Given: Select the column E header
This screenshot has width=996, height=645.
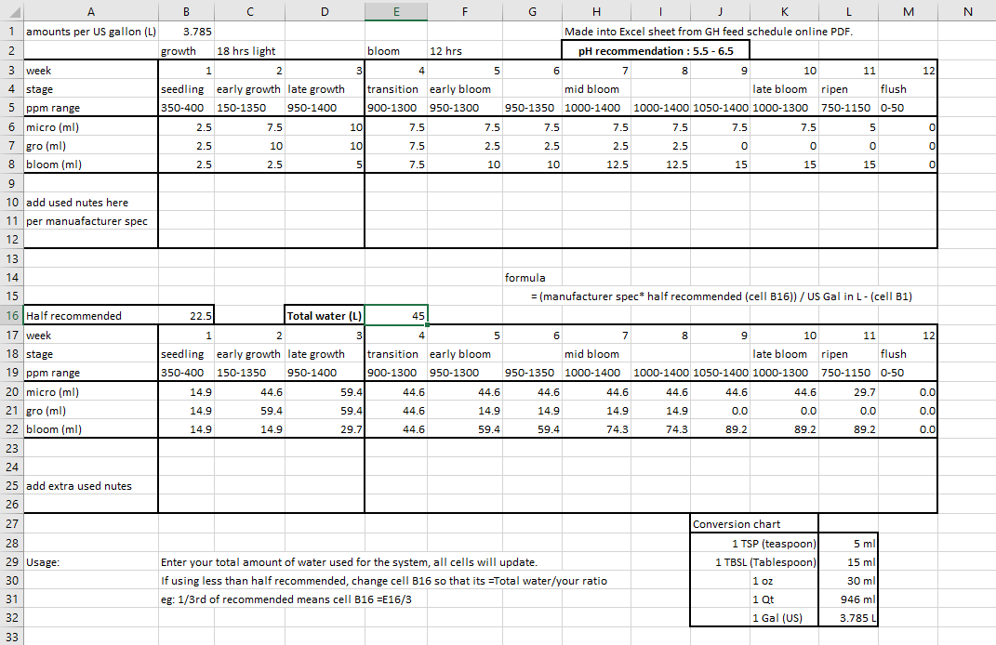Looking at the screenshot, I should [x=396, y=11].
